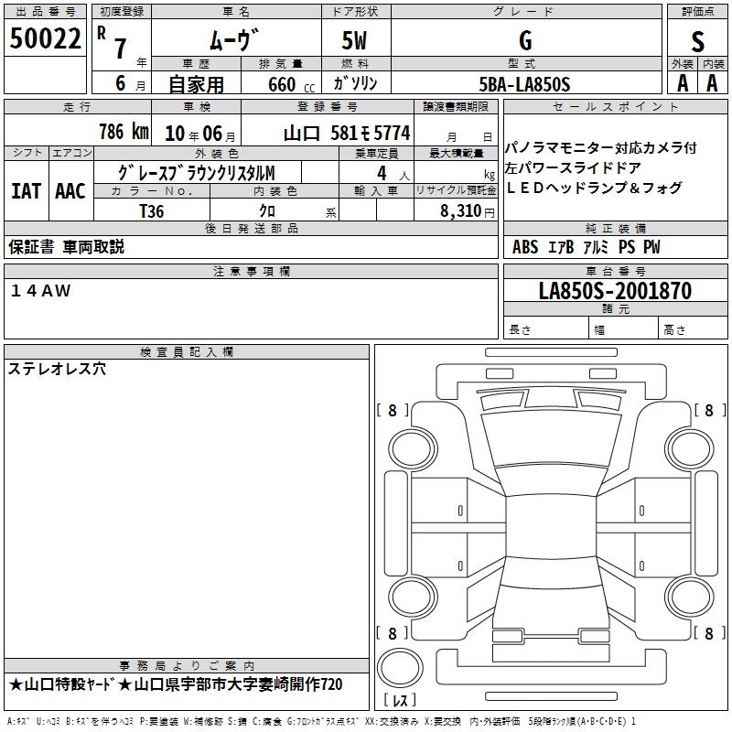
Task: Click sales point パノラマモニター対応カメラ付
Action: (x=600, y=148)
